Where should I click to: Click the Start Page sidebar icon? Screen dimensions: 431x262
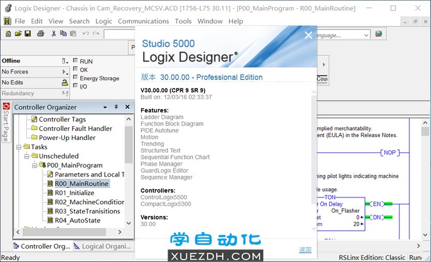pyautogui.click(x=7, y=106)
